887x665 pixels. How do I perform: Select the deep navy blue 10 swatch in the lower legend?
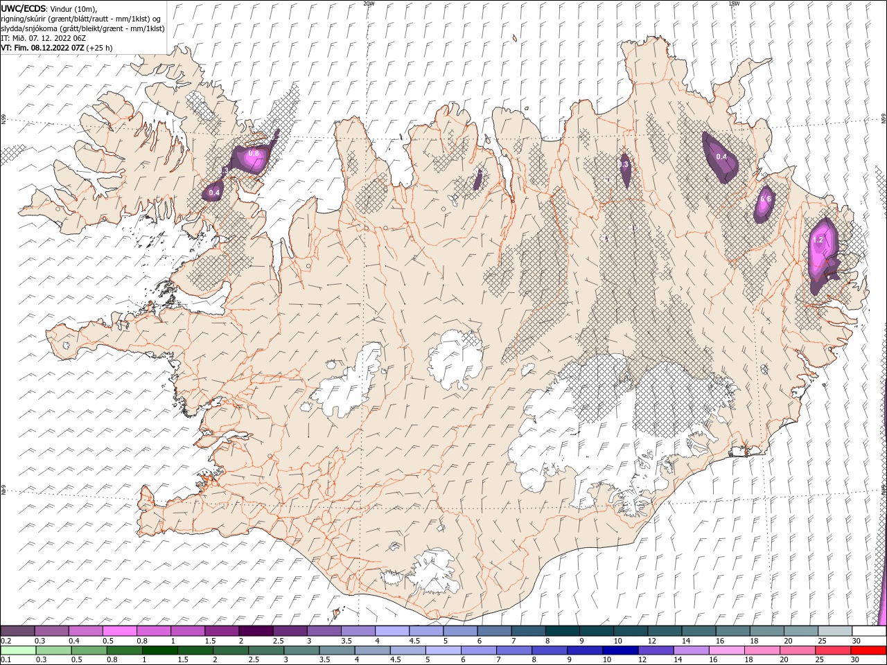point(620,650)
